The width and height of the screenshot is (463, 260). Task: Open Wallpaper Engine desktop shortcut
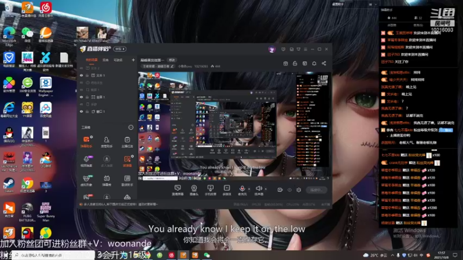pos(46,87)
